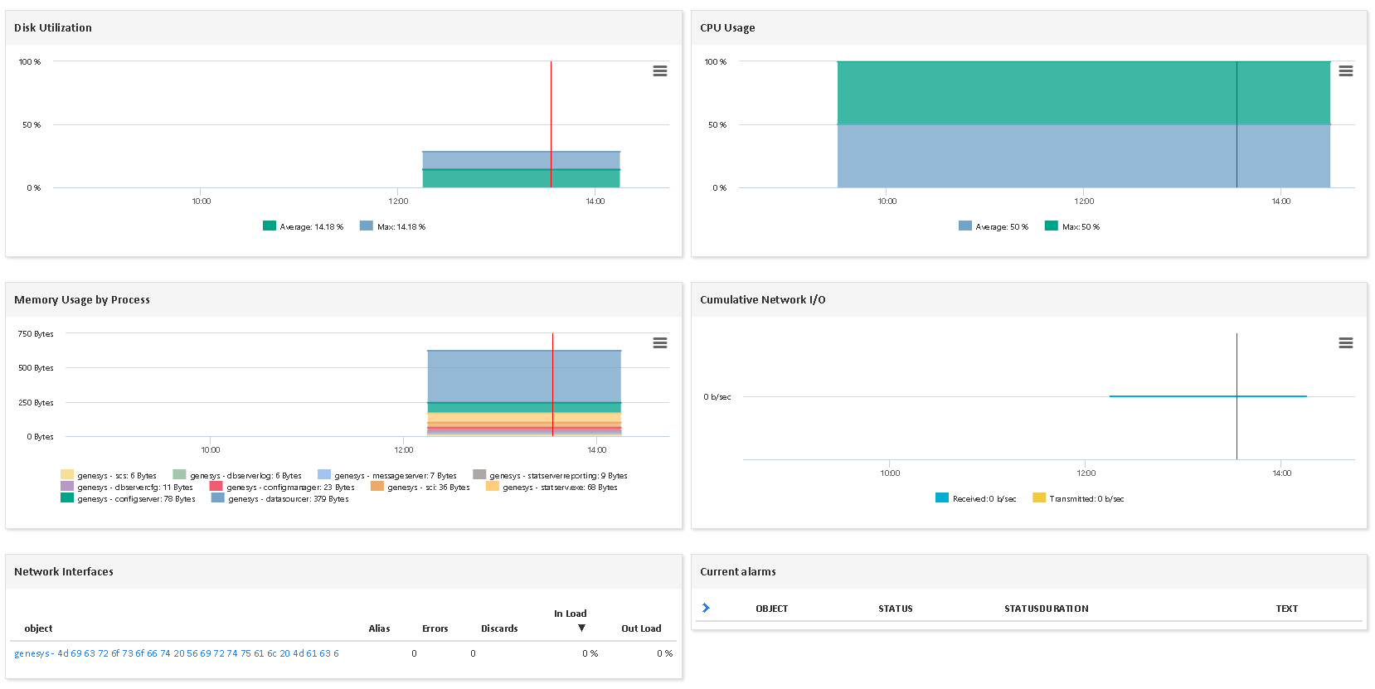Viewport: 1375px width, 689px height.
Task: Sort network interfaces by Errors column
Action: click(x=435, y=628)
